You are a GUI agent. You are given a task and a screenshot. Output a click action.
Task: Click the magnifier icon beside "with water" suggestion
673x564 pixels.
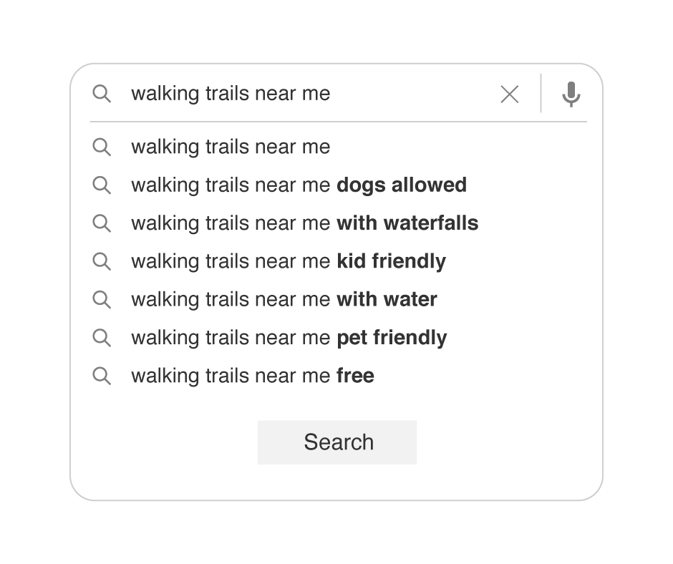pyautogui.click(x=102, y=299)
